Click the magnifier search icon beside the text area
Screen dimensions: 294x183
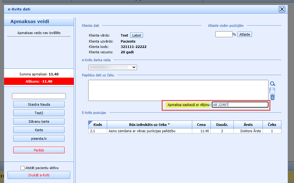[273, 84]
